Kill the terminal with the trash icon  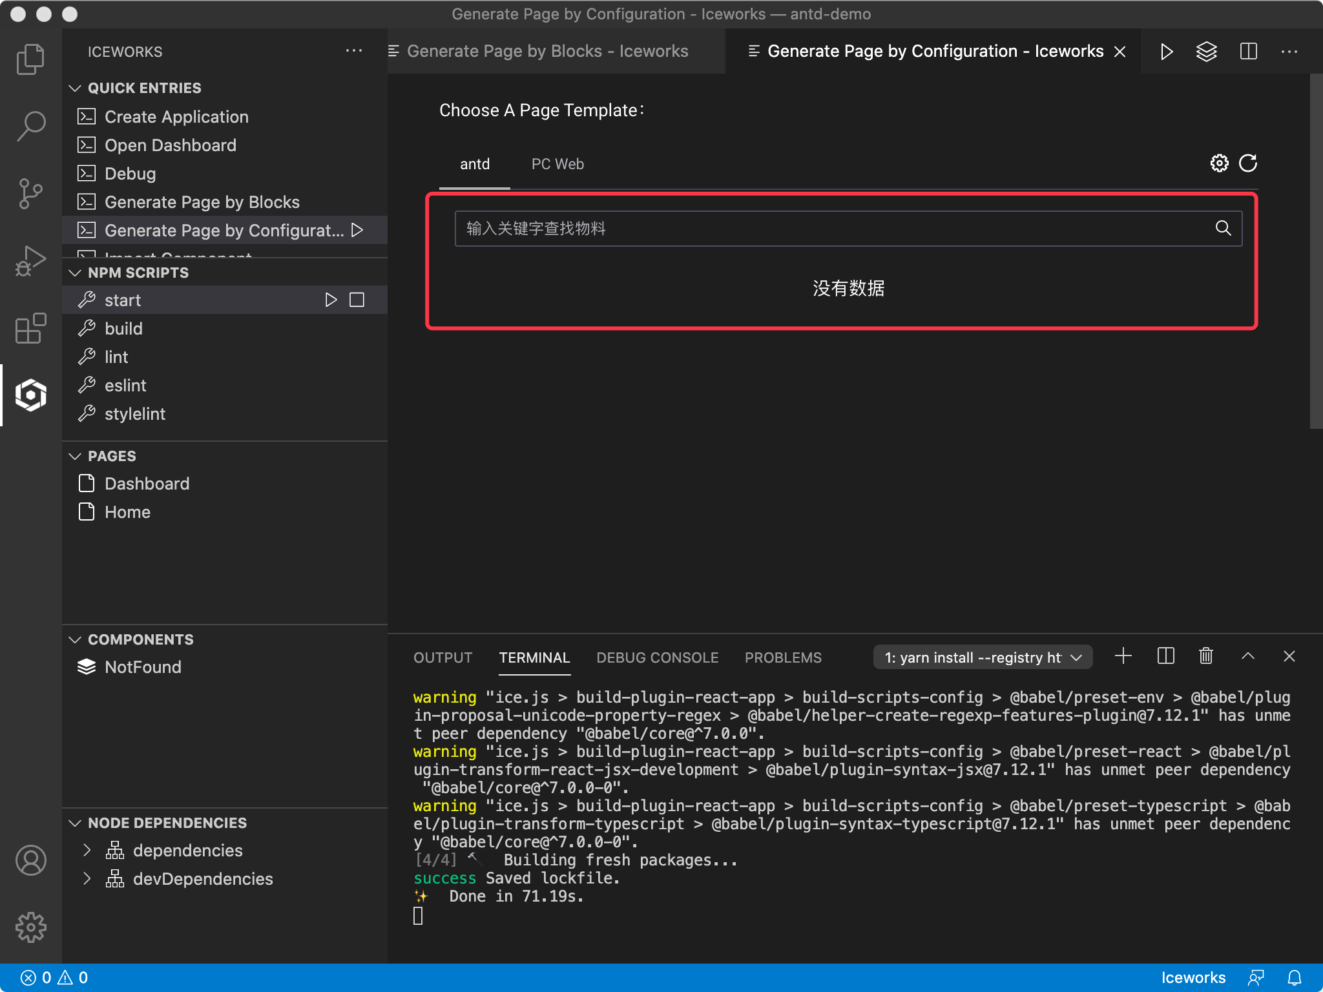(x=1205, y=656)
